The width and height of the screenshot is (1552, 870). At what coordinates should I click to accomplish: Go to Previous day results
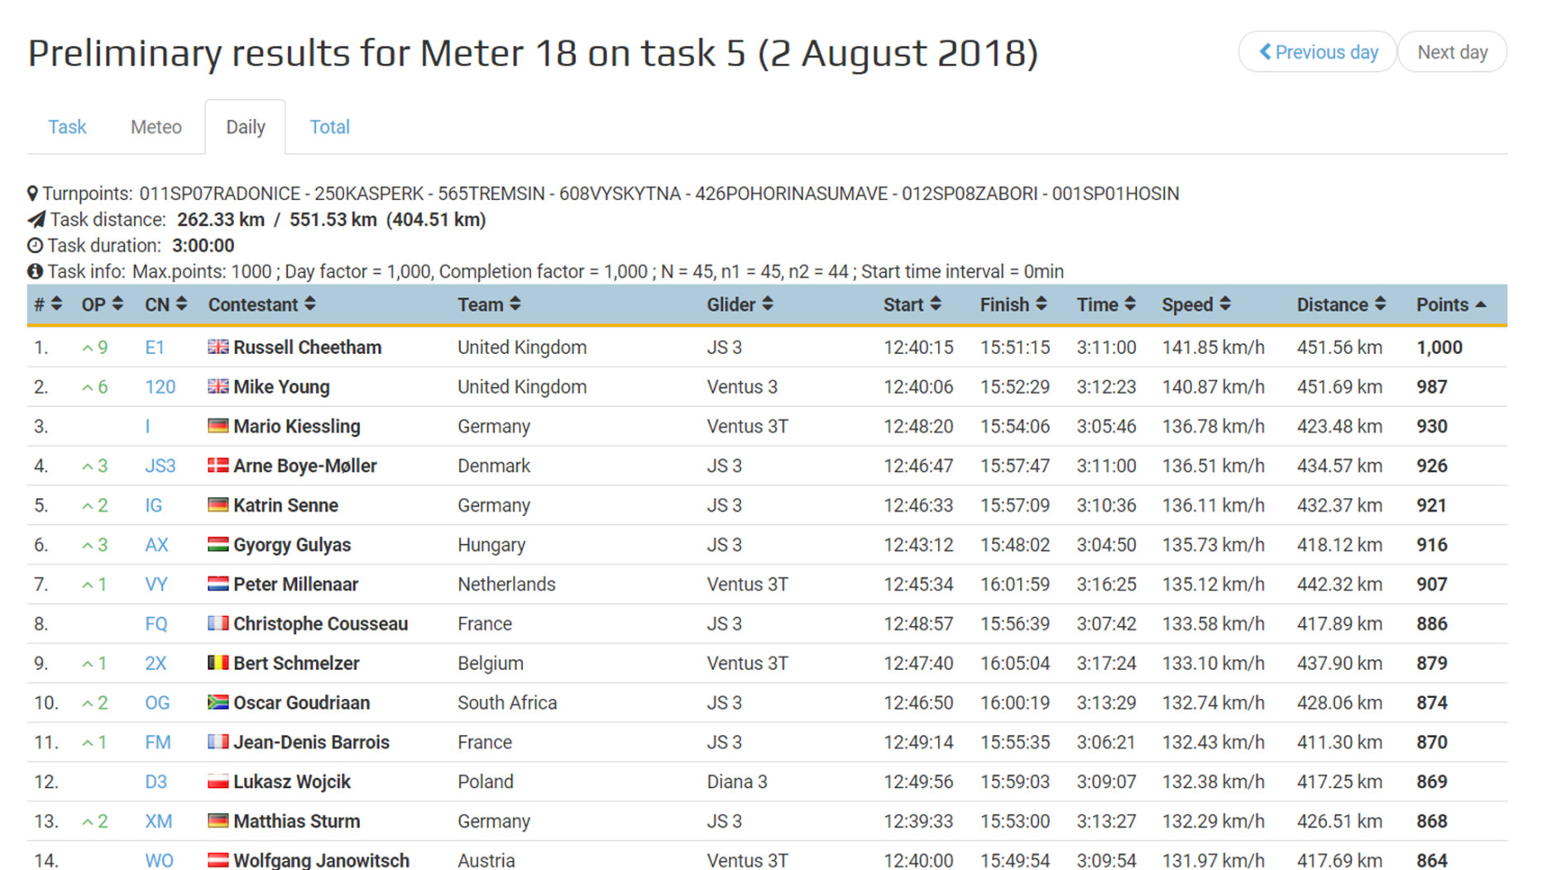pyautogui.click(x=1318, y=52)
